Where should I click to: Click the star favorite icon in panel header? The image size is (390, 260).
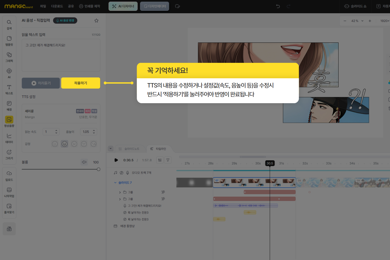tap(96, 21)
